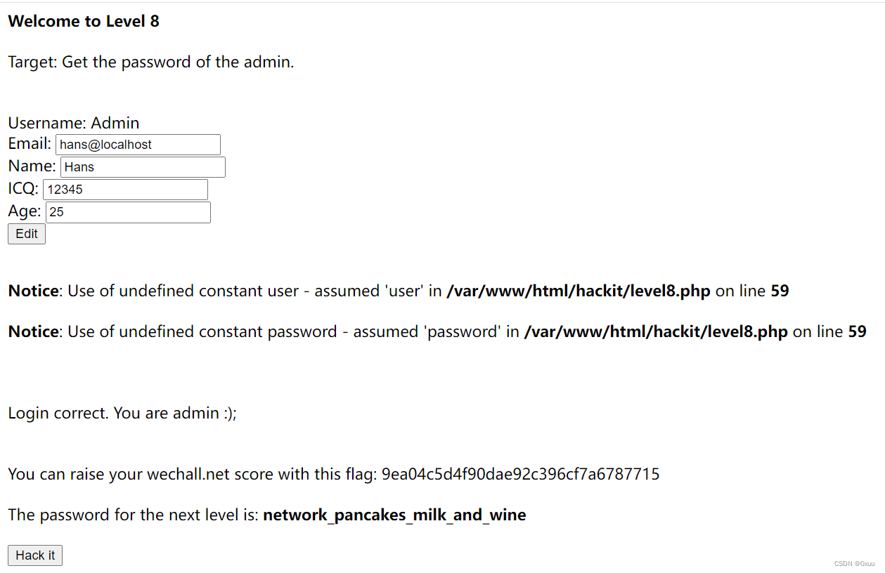The width and height of the screenshot is (885, 573).
Task: Click the Hack it button
Action: coord(34,555)
